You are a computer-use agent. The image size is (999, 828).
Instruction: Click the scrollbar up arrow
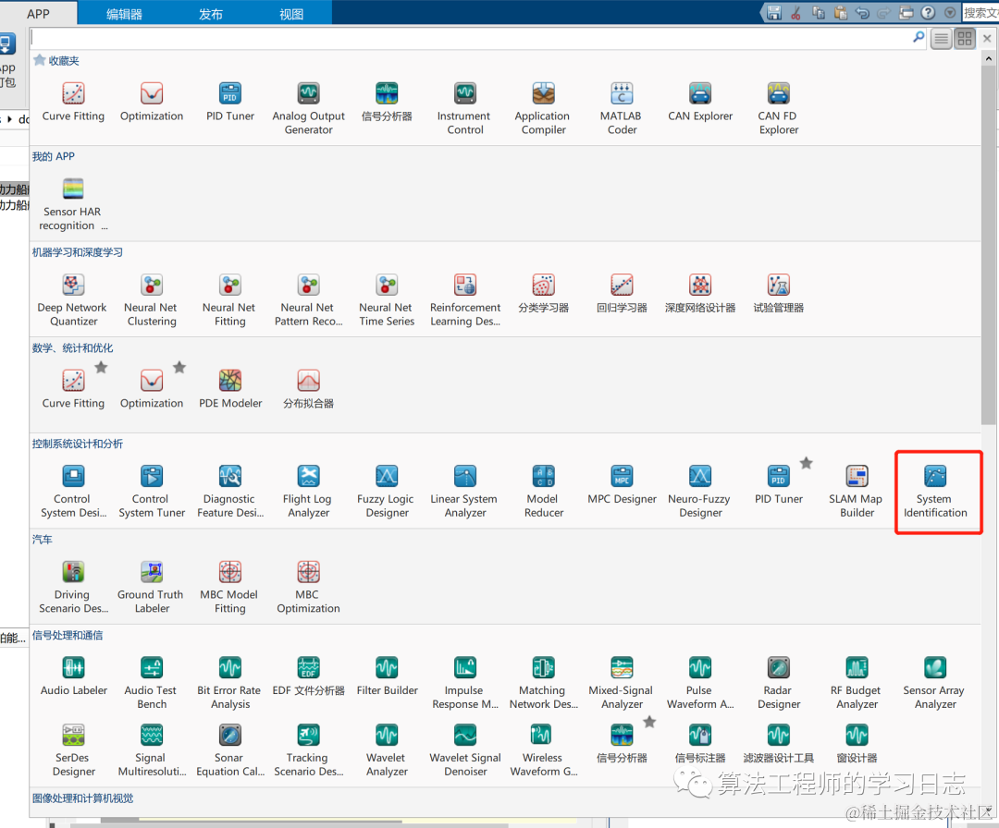pyautogui.click(x=988, y=58)
